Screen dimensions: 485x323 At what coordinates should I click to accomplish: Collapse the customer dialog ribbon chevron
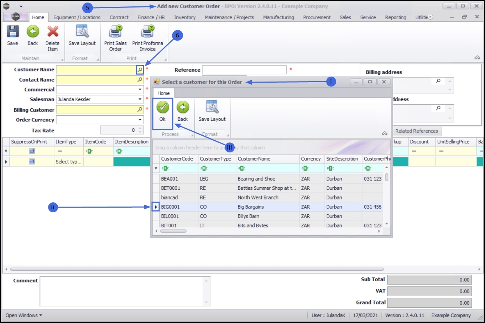[385, 134]
